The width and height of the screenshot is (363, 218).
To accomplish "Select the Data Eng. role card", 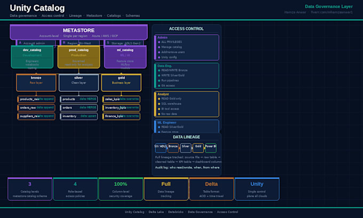I will coord(187,76).
